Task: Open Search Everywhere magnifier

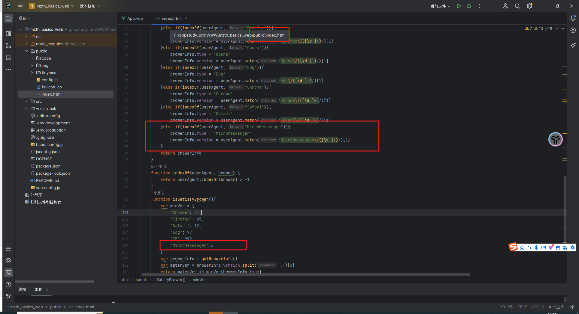Action: click(517, 6)
